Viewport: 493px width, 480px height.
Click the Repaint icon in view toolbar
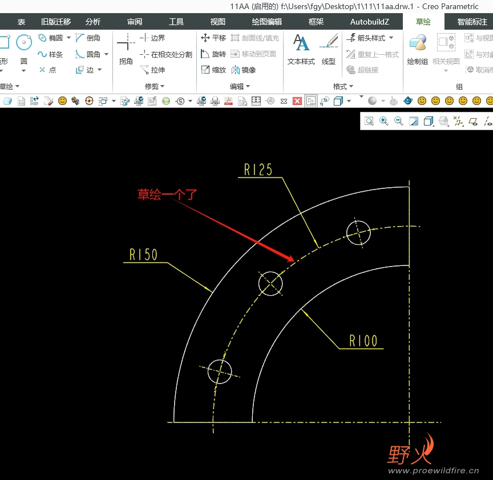pos(414,121)
